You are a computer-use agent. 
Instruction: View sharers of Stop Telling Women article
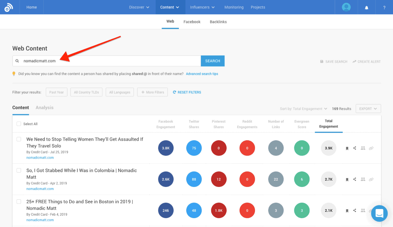363,148
